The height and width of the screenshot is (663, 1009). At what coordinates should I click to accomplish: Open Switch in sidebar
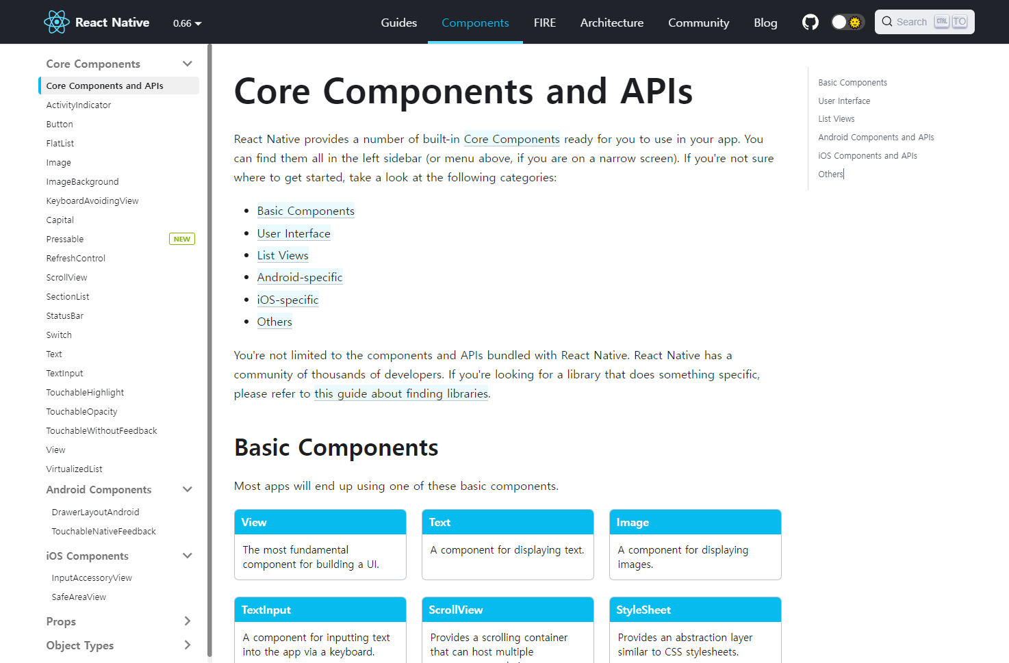tap(59, 335)
